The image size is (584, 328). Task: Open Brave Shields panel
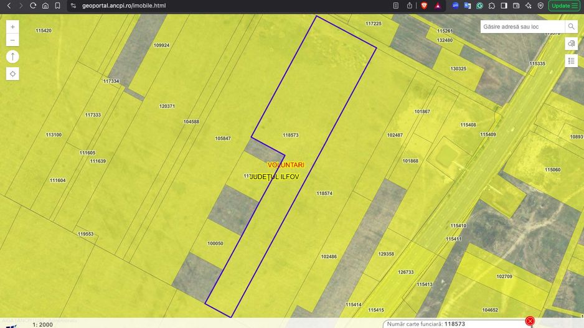click(x=424, y=6)
